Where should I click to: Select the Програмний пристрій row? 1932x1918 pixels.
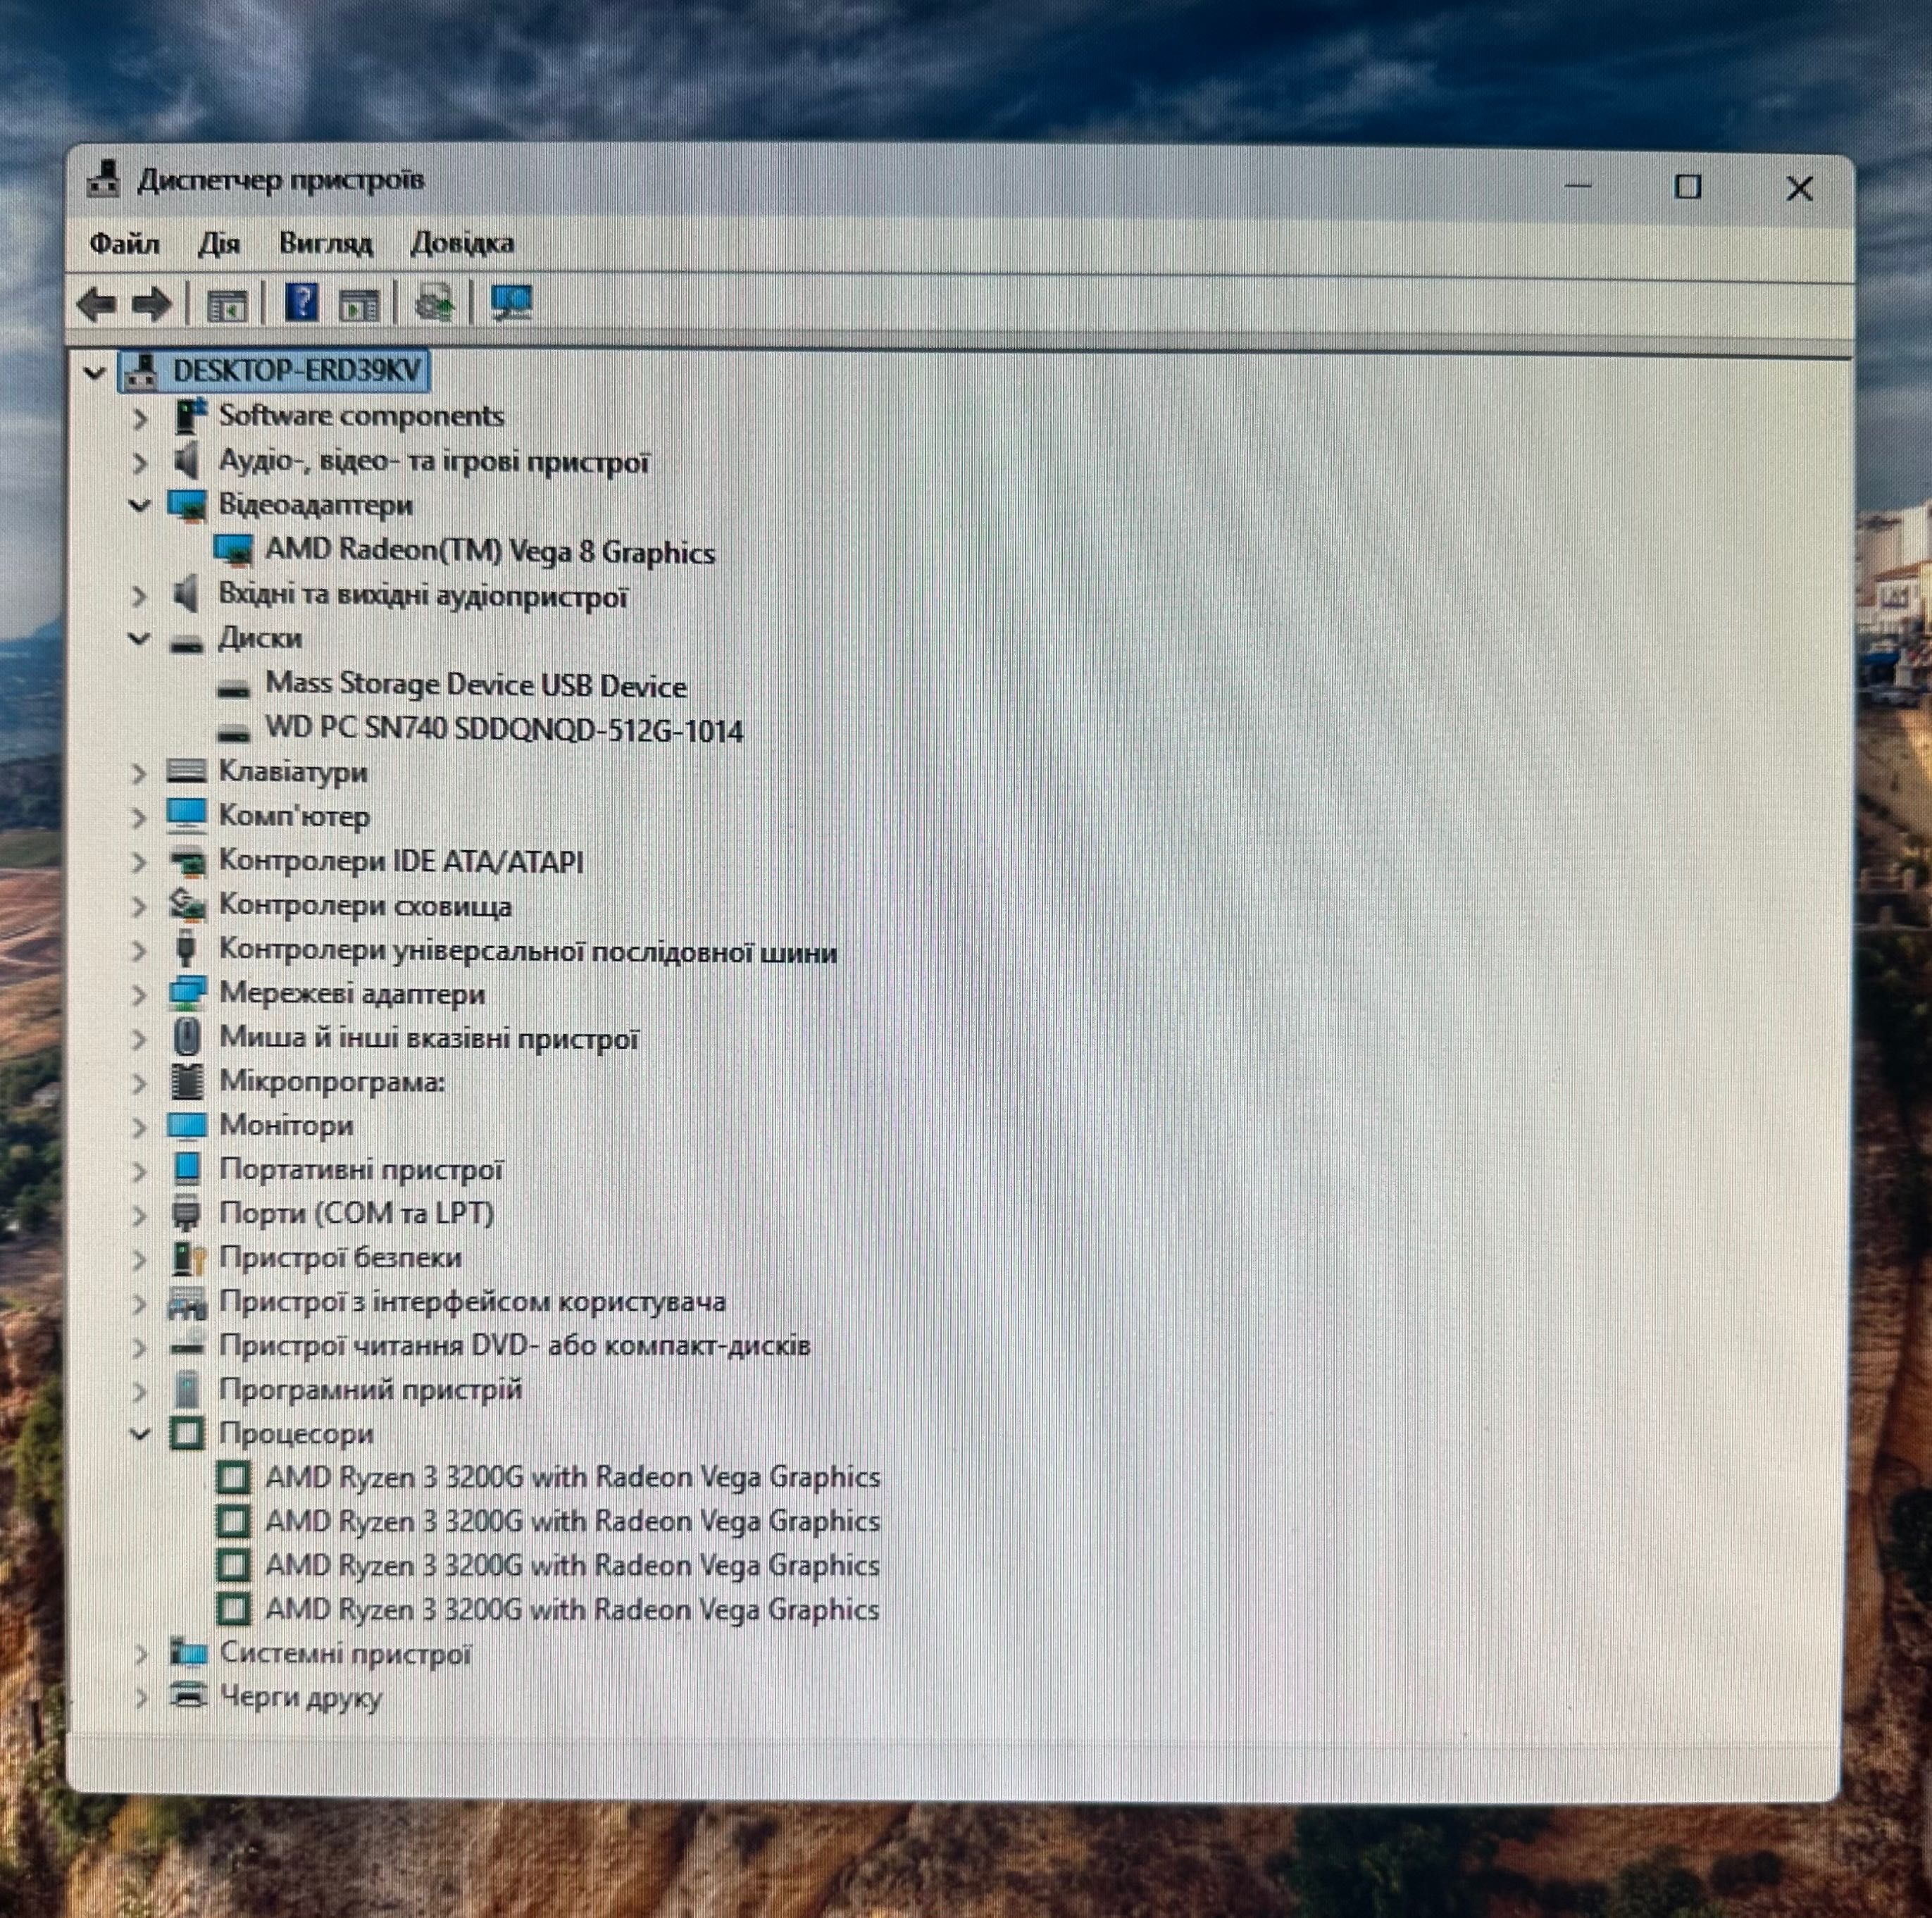coord(370,1389)
